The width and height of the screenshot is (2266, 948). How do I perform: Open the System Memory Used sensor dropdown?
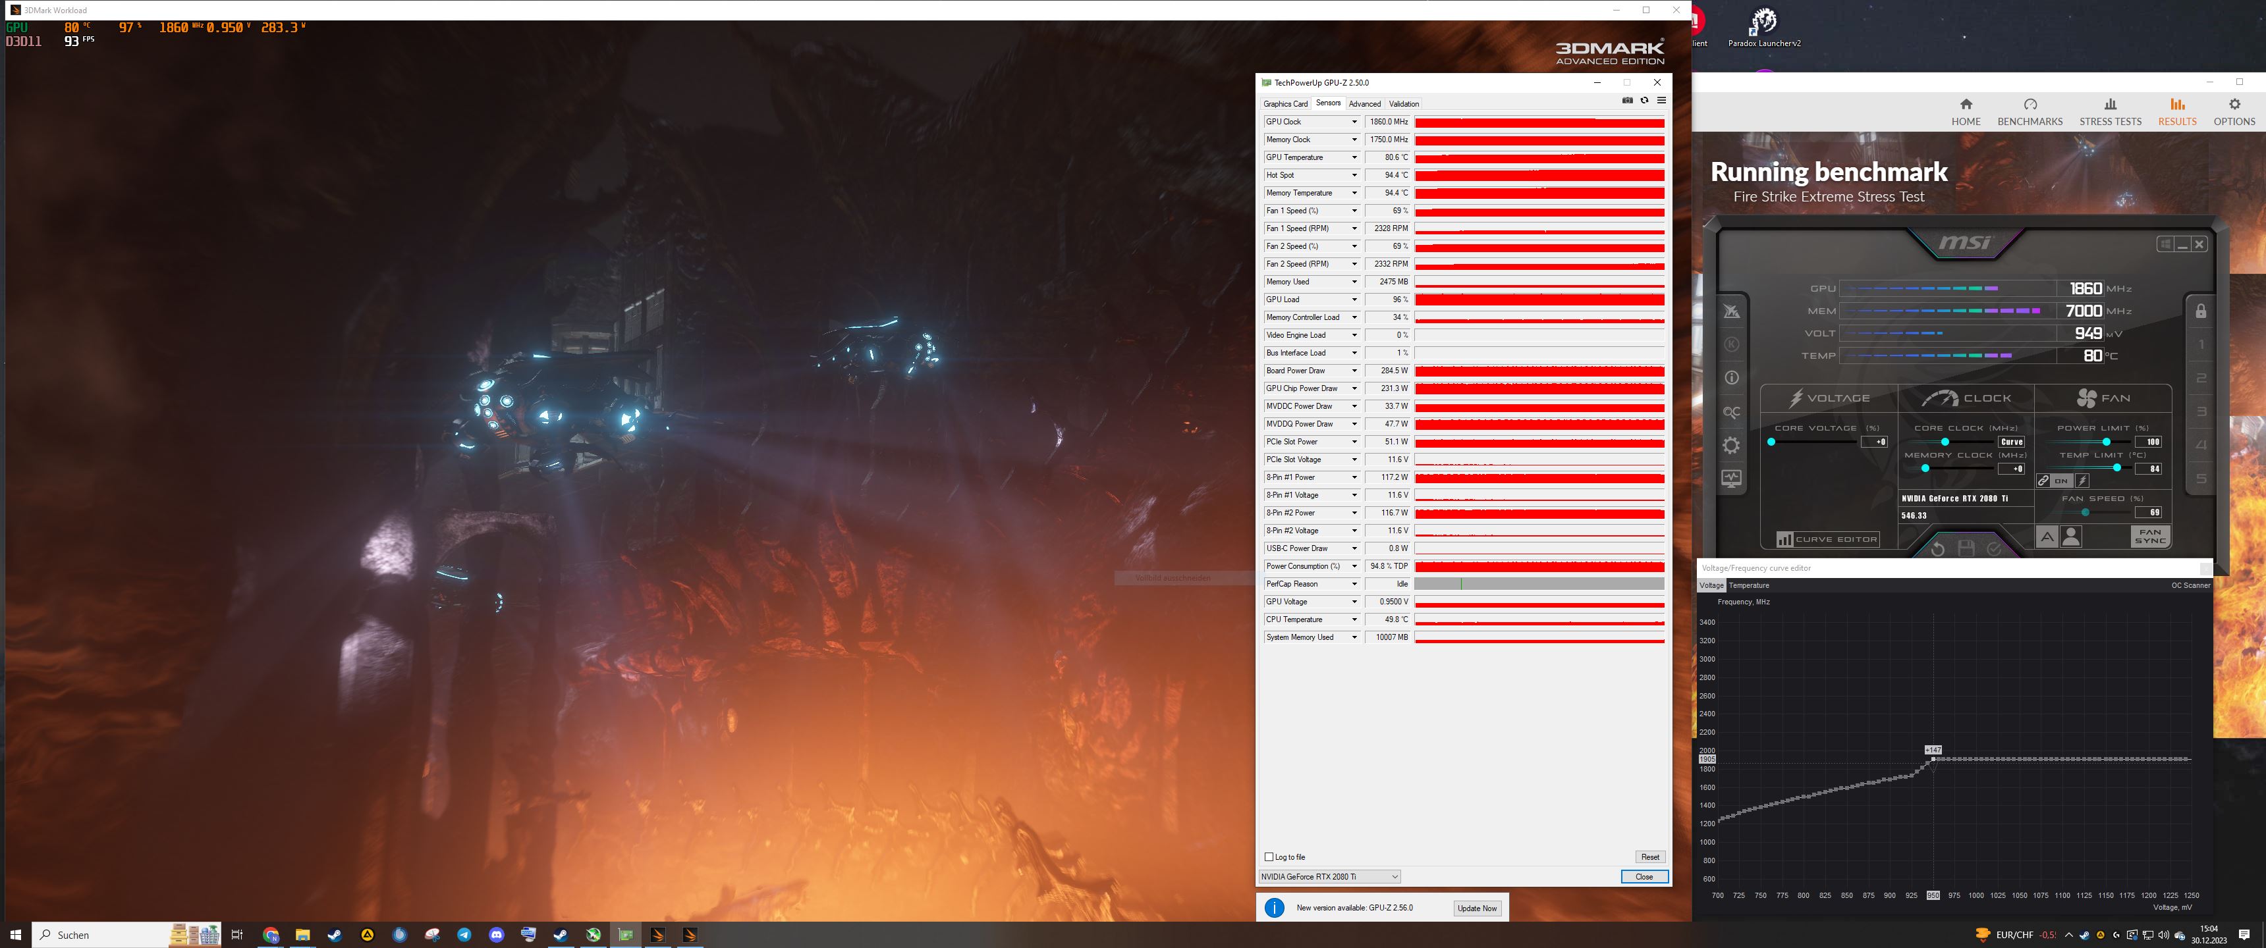(1354, 637)
